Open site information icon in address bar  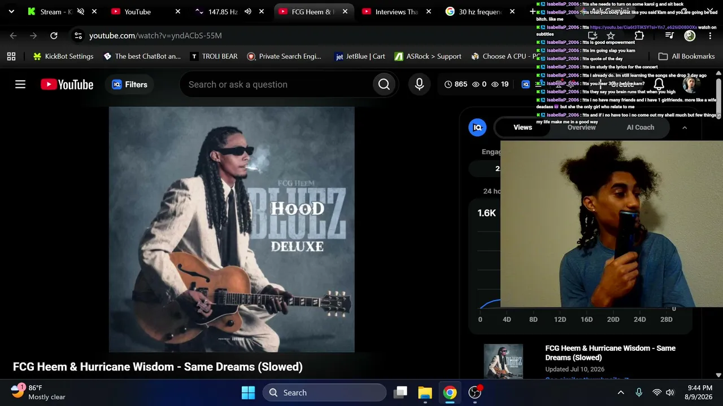[78, 36]
